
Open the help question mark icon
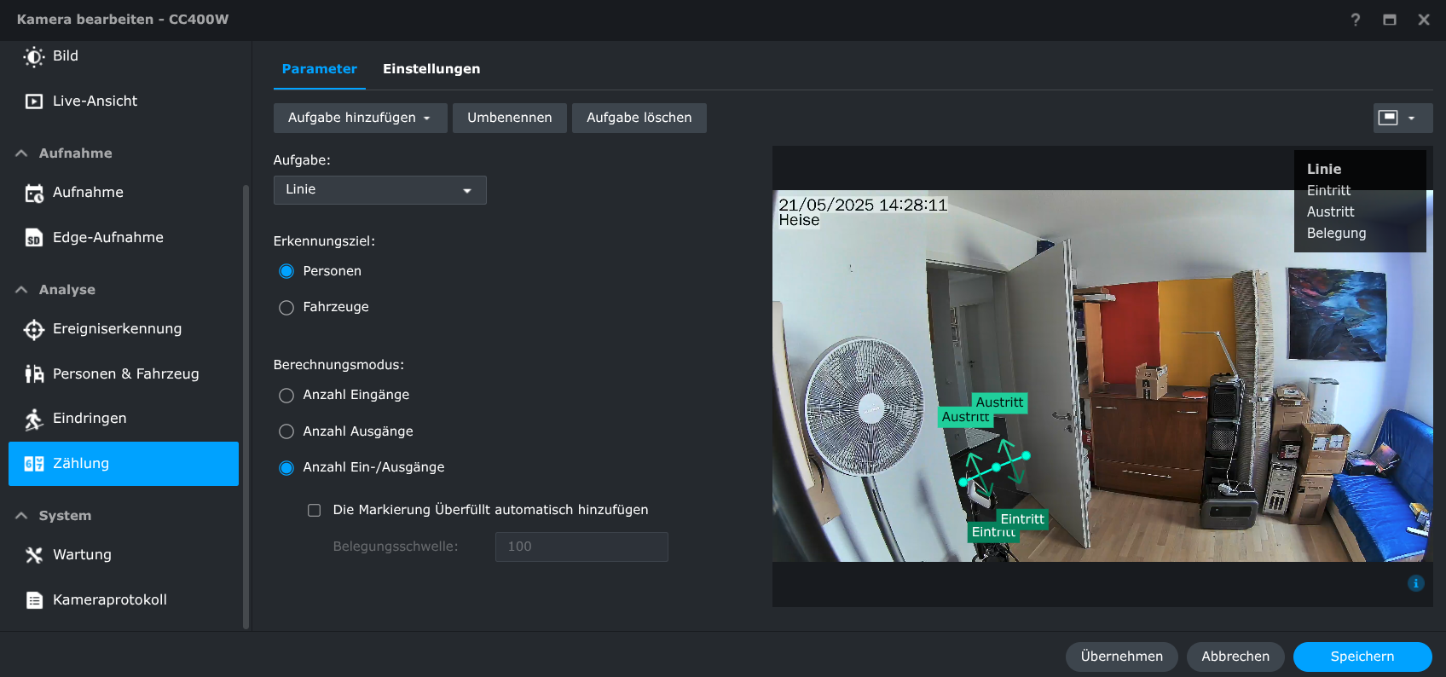click(1356, 20)
